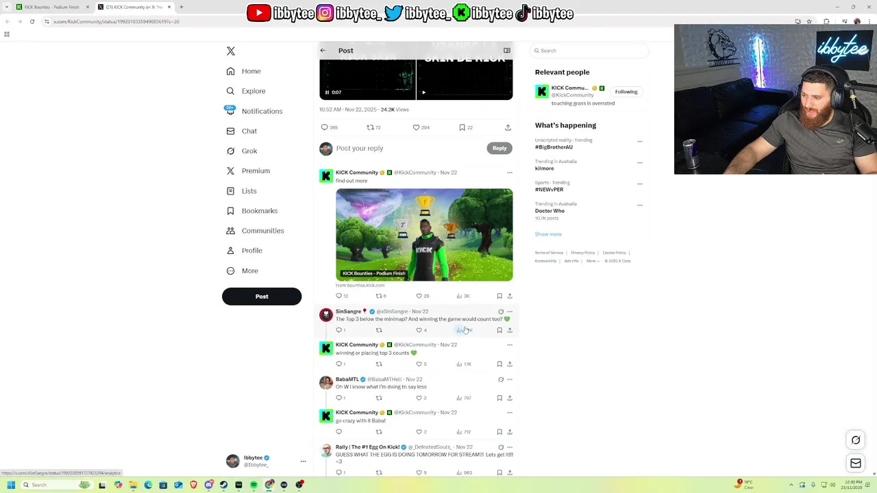Go to Home in the sidebar
Screen dimensions: 877x493
click(243, 71)
